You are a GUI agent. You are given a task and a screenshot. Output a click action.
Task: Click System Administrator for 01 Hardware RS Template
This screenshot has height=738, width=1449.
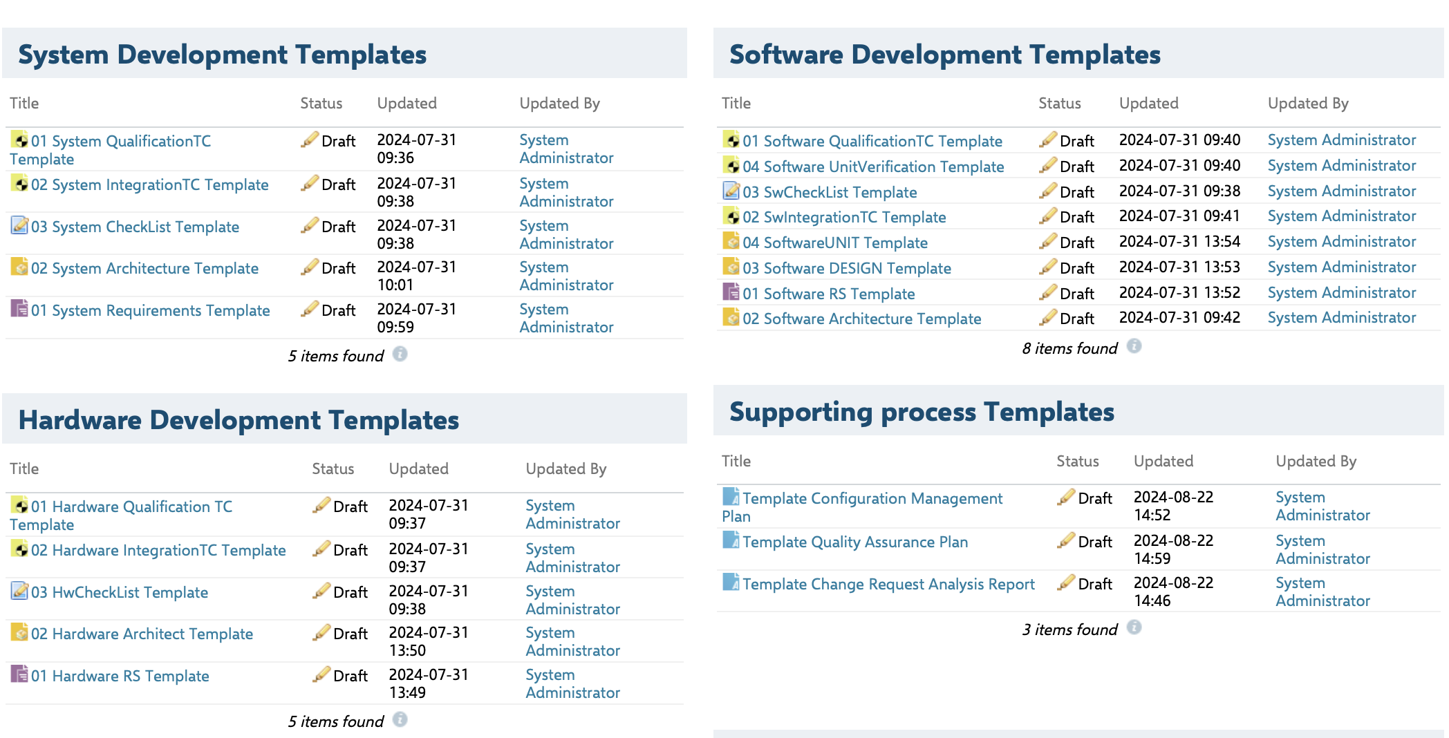[572, 683]
